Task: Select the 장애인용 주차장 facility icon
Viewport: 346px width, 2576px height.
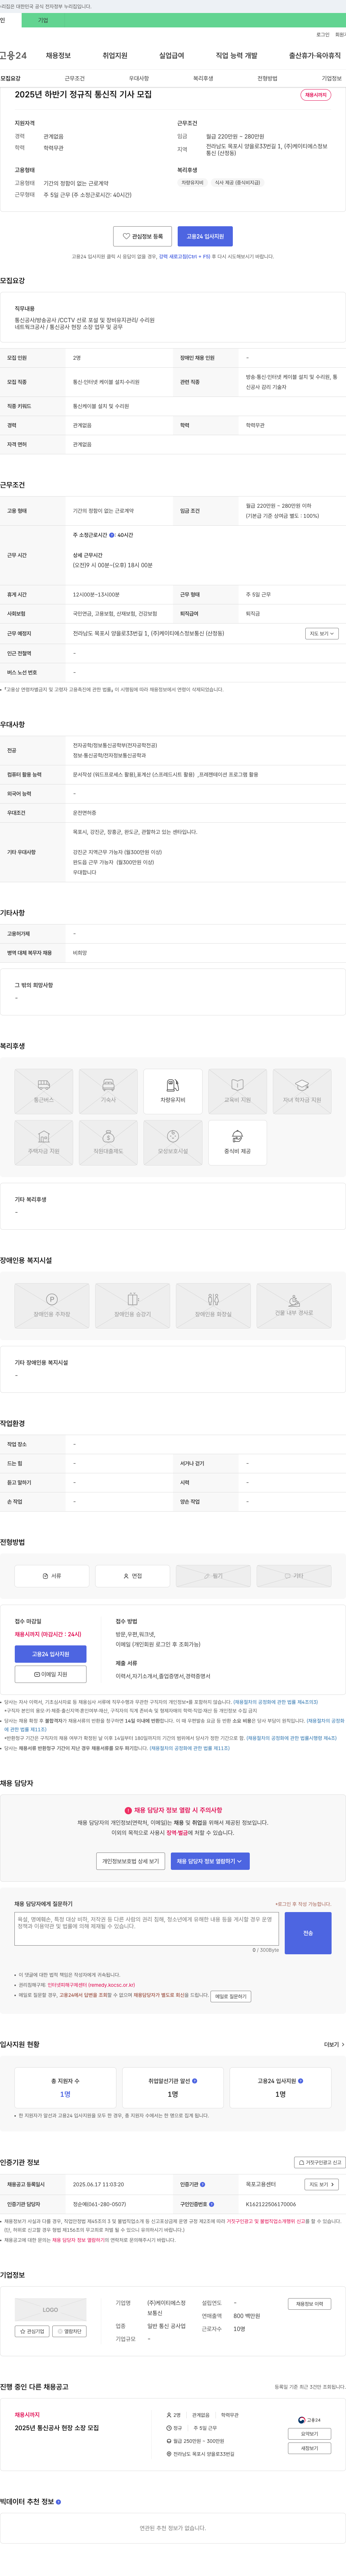Action: click(x=52, y=1305)
